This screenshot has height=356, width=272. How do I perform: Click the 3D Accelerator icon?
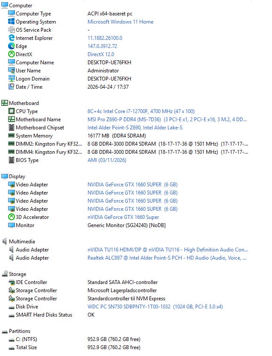[x=11, y=217]
